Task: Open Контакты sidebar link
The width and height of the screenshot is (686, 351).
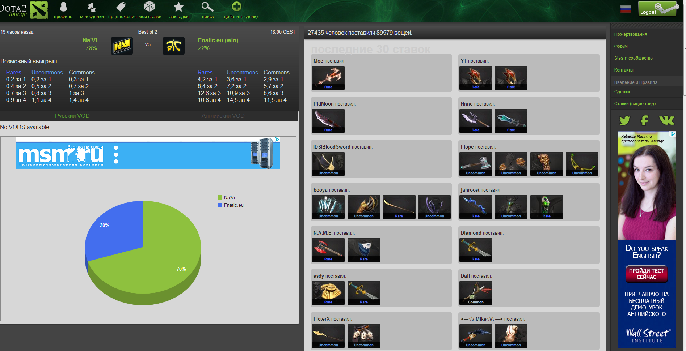Action: (624, 70)
